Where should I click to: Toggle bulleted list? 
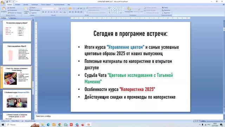pos(70,8)
